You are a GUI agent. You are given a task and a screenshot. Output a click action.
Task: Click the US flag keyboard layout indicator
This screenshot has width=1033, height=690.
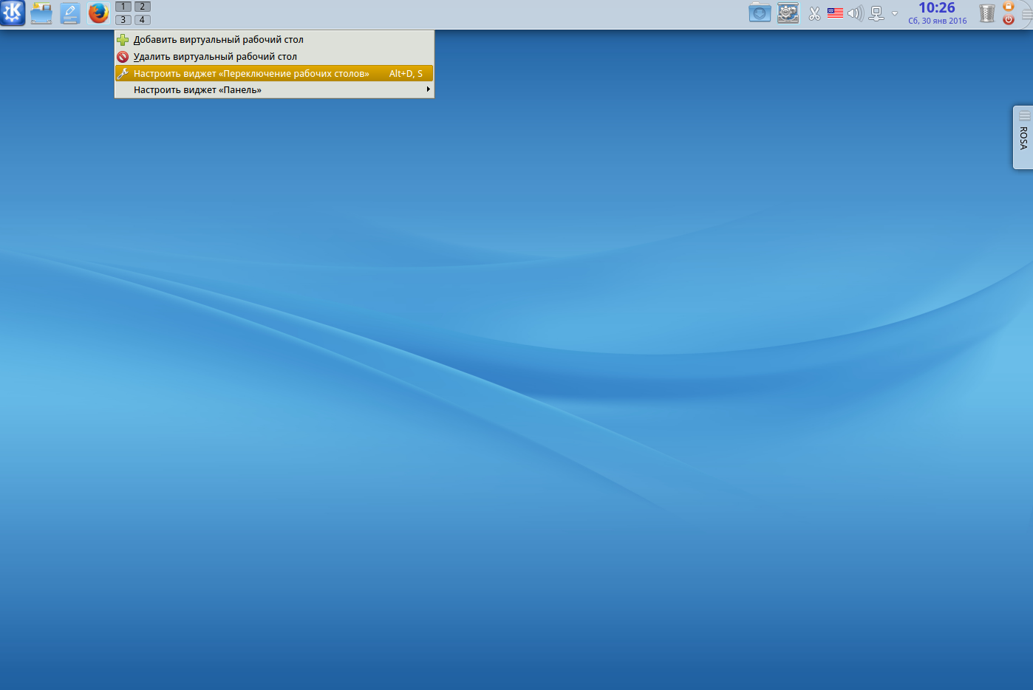pyautogui.click(x=835, y=13)
